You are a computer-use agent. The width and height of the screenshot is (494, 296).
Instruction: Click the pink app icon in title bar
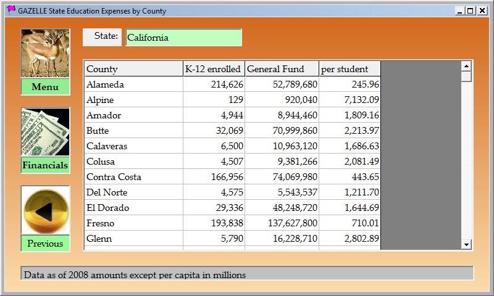(x=10, y=10)
